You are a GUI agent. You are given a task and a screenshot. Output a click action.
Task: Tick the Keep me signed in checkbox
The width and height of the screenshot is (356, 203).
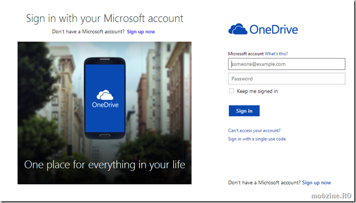click(231, 91)
